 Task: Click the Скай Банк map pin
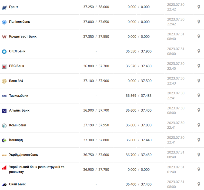(x=199, y=184)
